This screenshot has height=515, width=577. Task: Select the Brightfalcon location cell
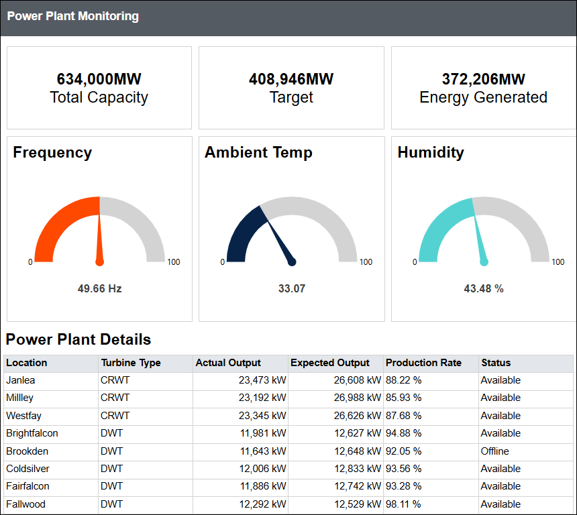pos(51,433)
